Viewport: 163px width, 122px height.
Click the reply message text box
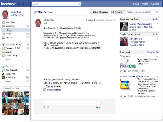click(x=72, y=103)
